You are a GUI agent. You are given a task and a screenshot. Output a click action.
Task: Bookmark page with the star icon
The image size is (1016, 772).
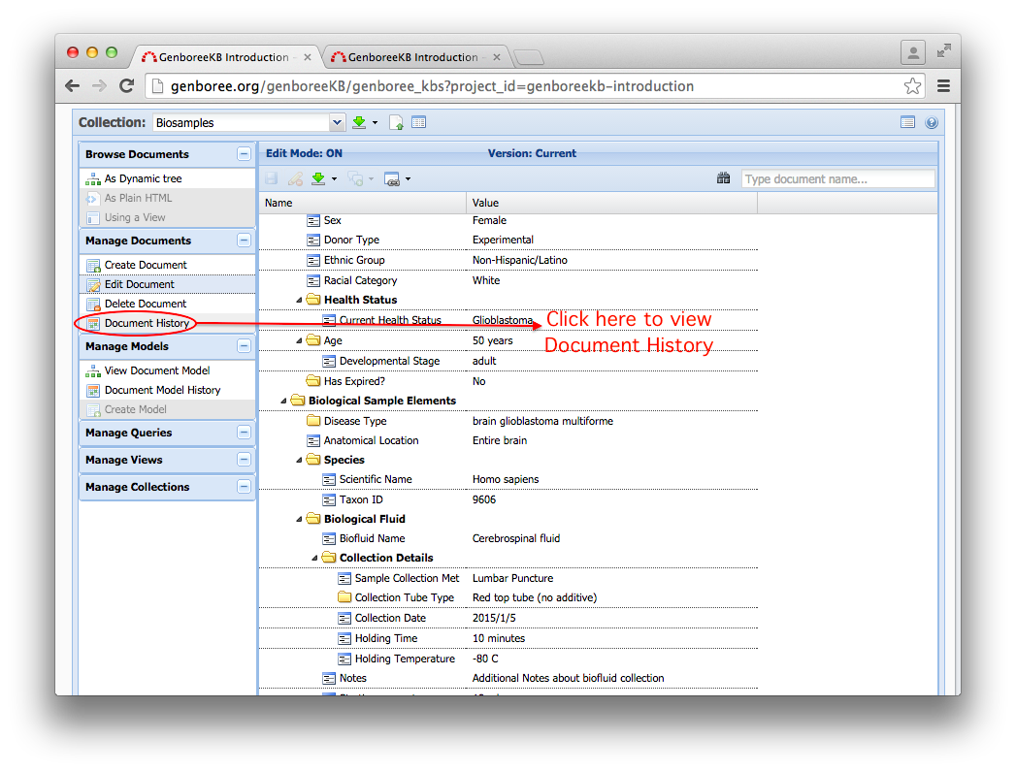click(912, 85)
